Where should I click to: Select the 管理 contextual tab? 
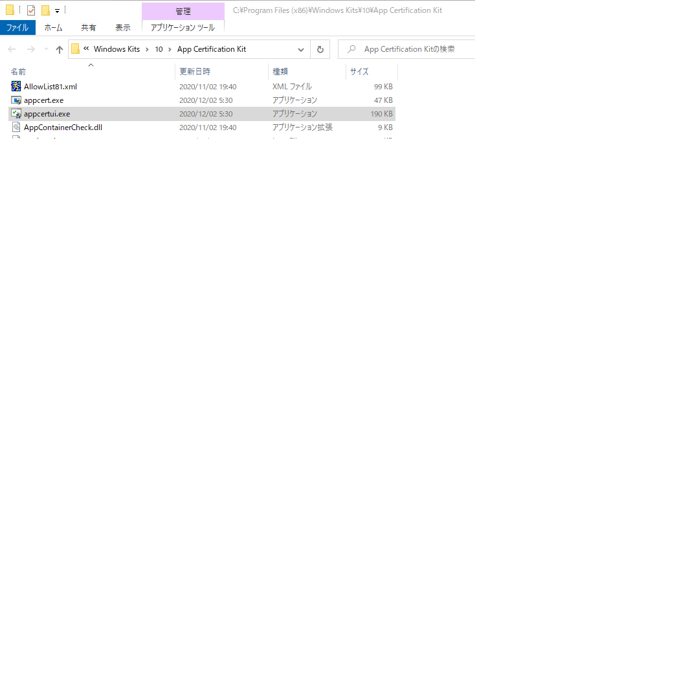click(183, 11)
